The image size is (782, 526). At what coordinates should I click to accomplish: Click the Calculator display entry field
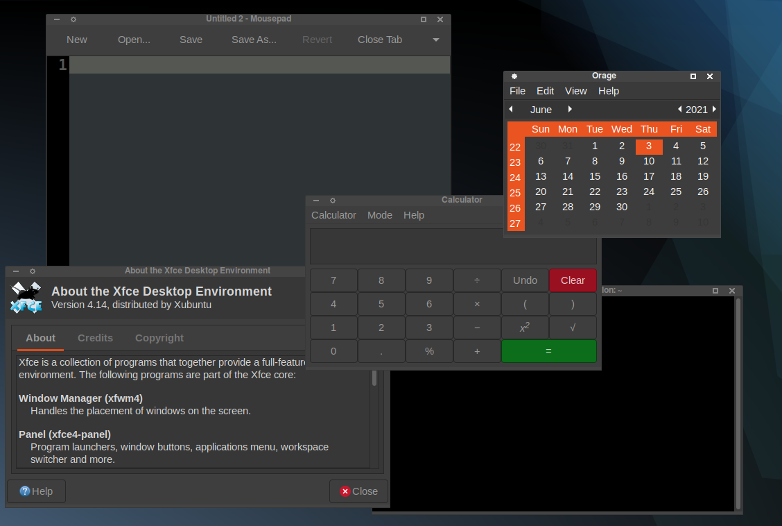453,246
